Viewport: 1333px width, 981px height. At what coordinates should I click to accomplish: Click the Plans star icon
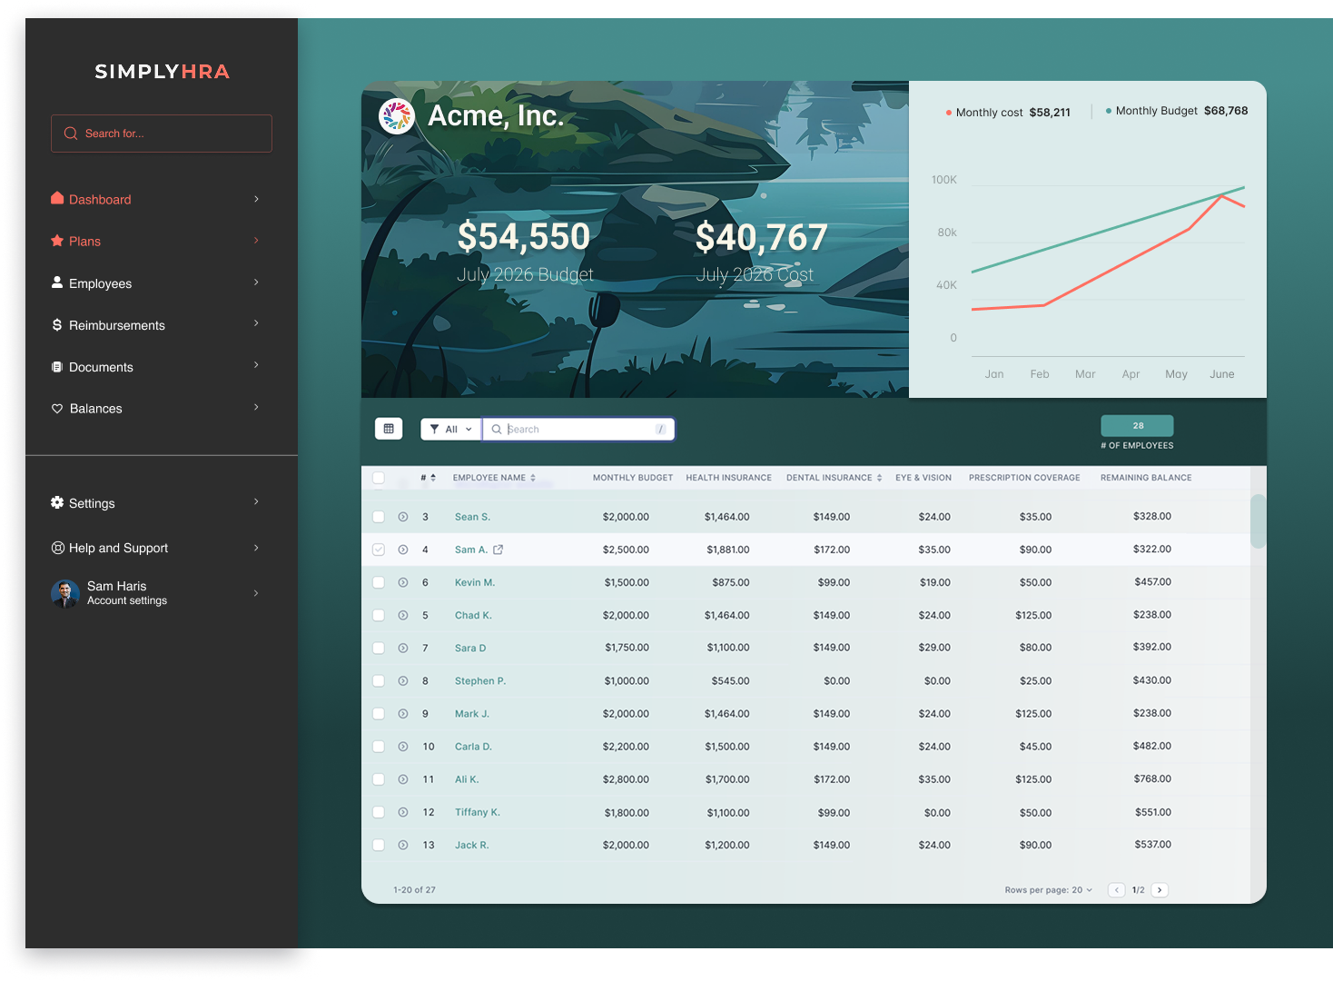(x=57, y=241)
